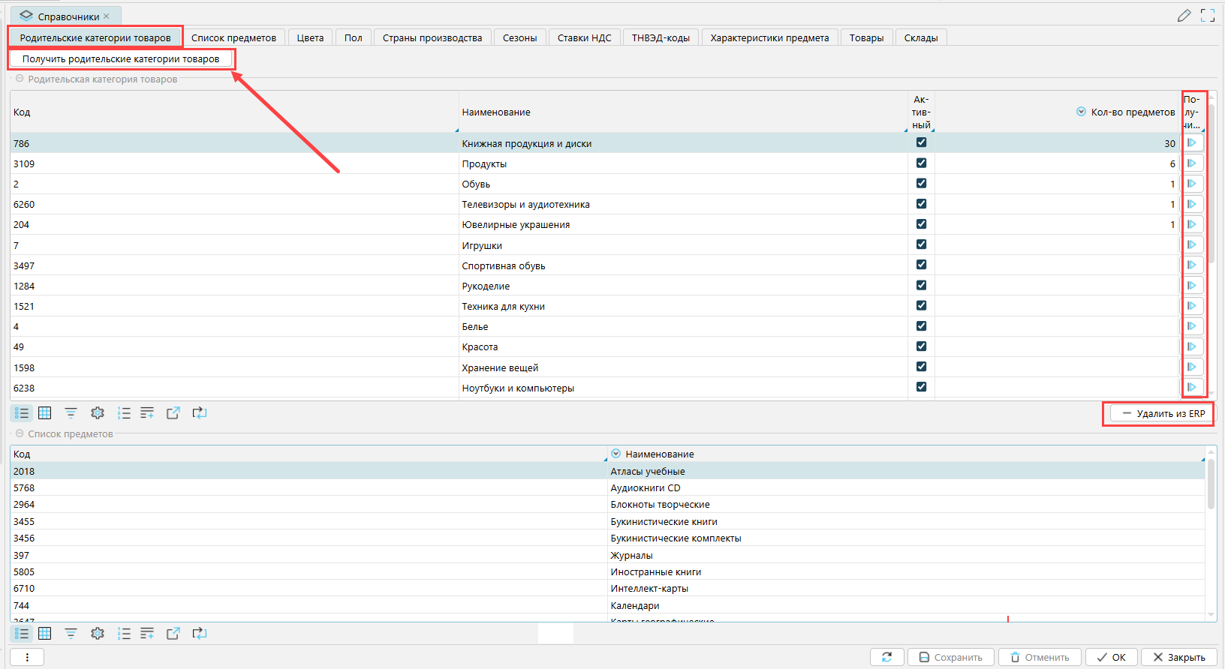Open the Наименование column dropdown in Список предметов table
Viewport: 1225px width, 669px height.
[x=616, y=454]
